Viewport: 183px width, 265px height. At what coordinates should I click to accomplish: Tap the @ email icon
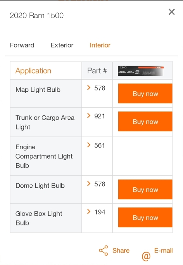(x=146, y=256)
